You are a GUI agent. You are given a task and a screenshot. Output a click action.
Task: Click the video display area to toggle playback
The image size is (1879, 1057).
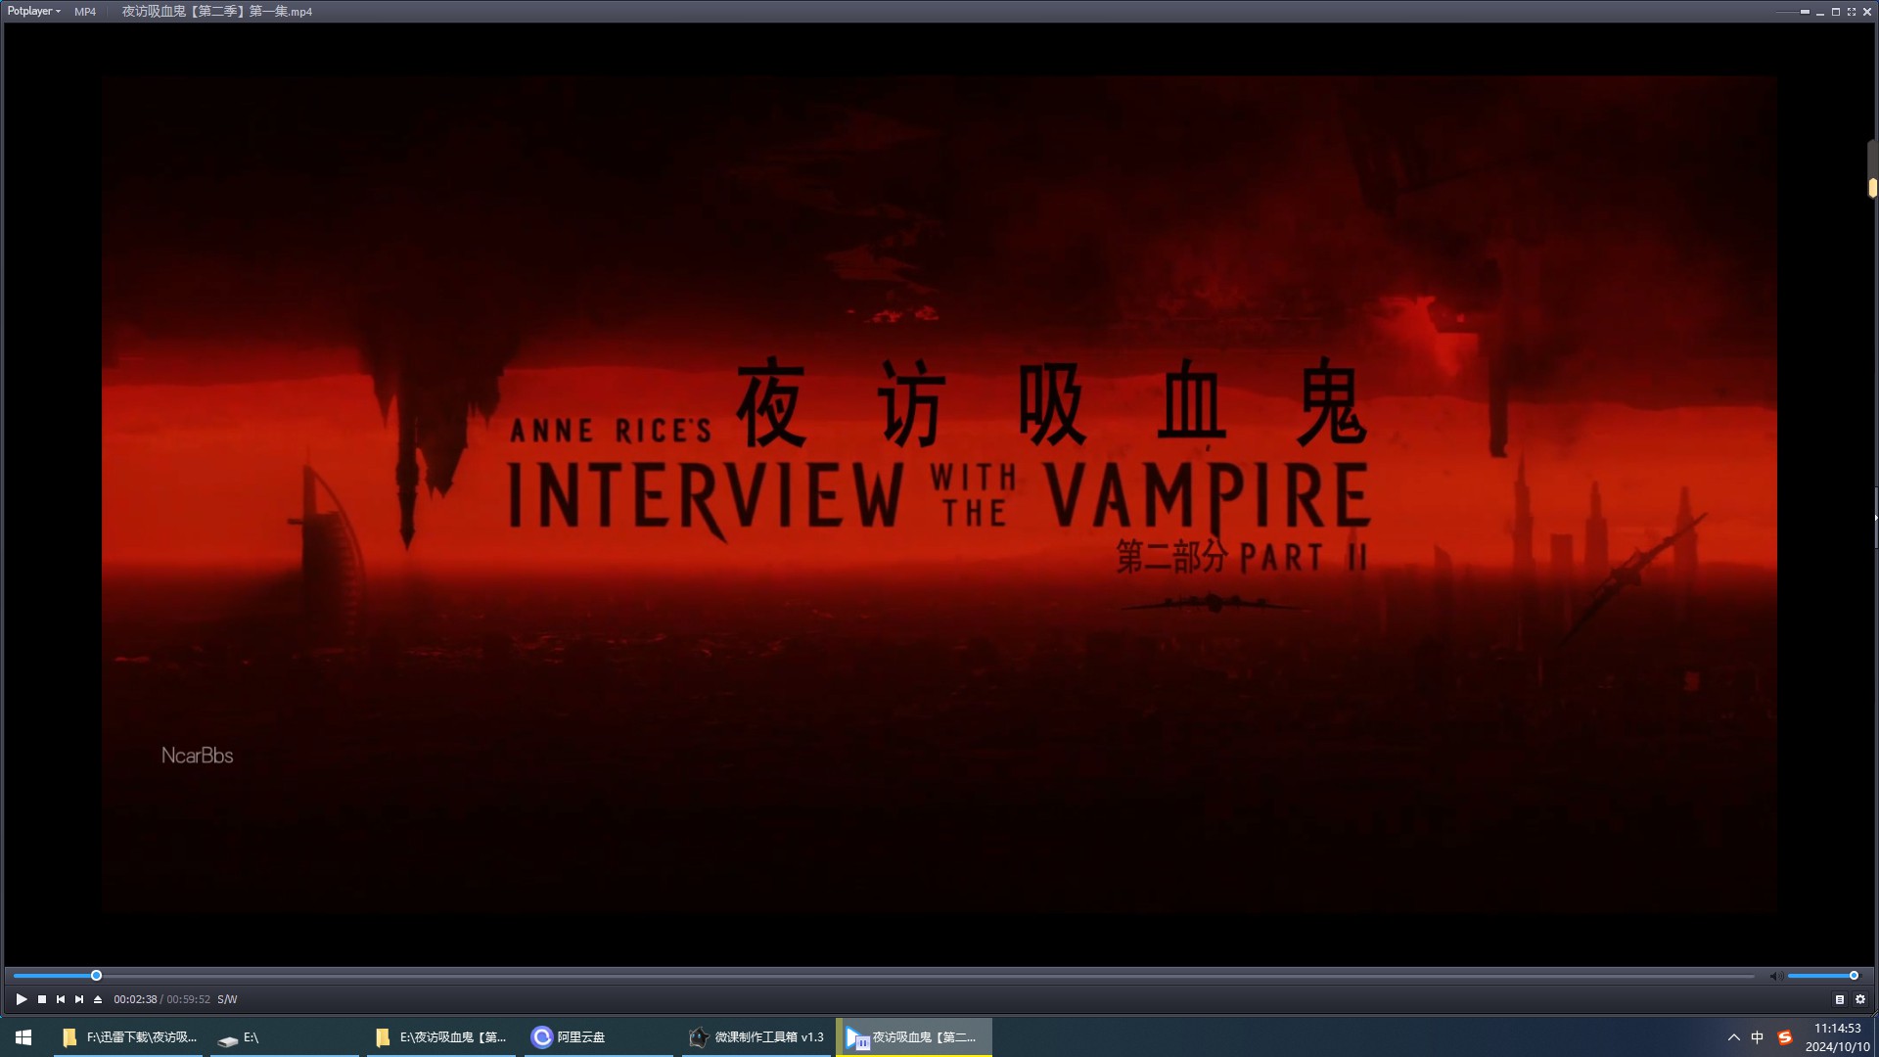[x=939, y=495]
